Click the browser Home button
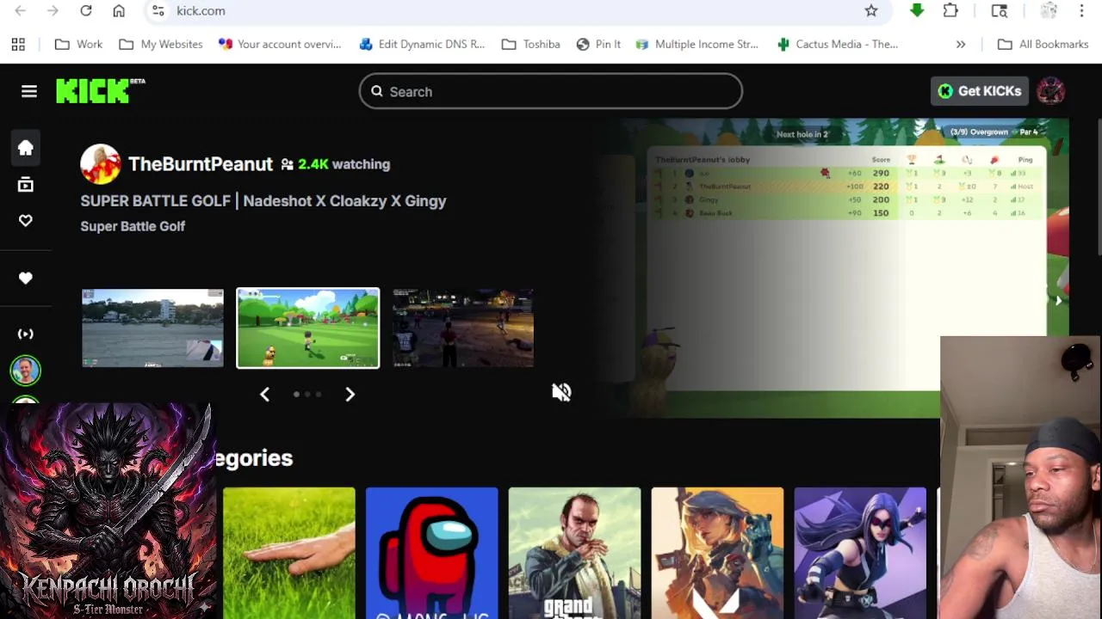 tap(119, 10)
